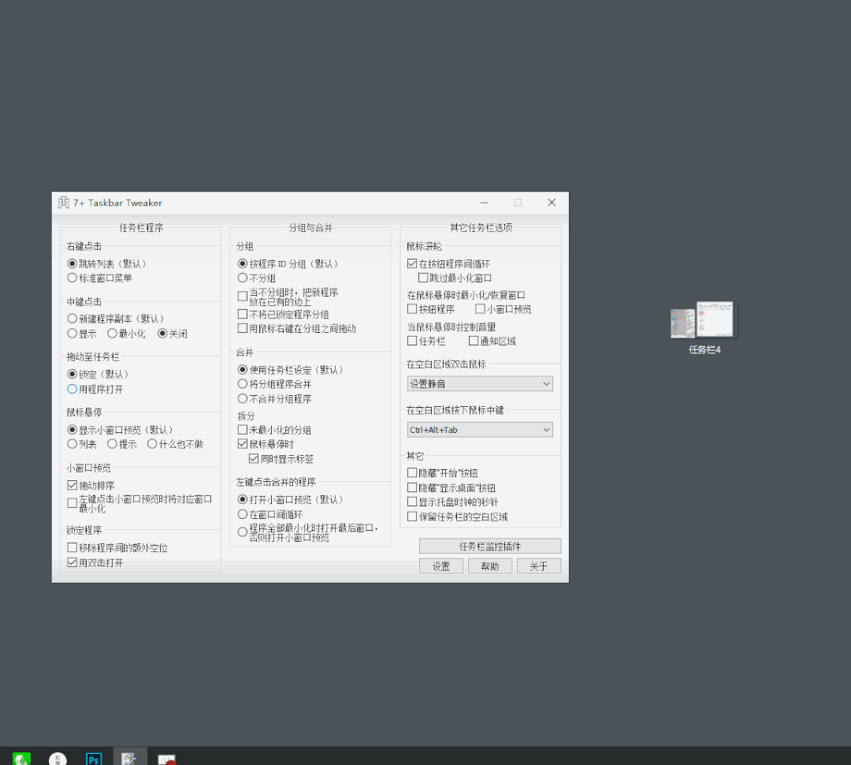Uncheck the 拖动排序 option
The width and height of the screenshot is (851, 765).
[x=72, y=485]
